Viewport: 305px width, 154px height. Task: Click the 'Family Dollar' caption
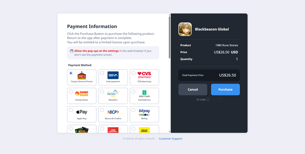[82, 100]
